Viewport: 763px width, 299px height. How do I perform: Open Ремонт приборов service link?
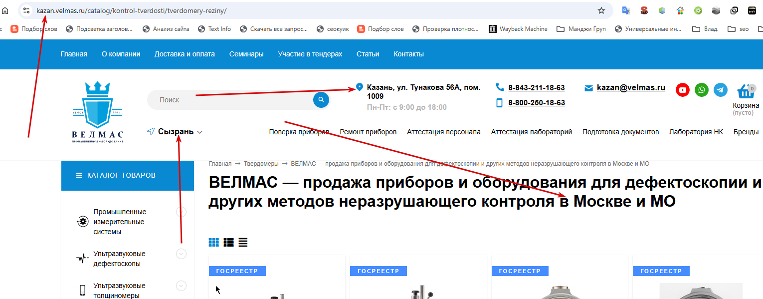(368, 132)
